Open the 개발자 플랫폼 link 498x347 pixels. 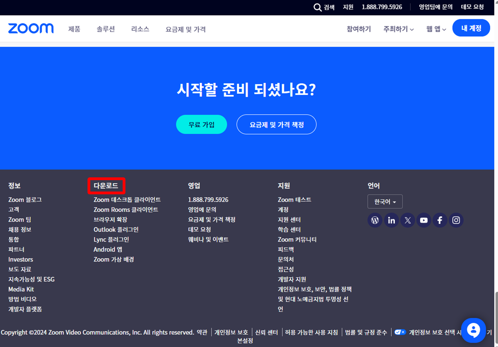click(x=25, y=309)
